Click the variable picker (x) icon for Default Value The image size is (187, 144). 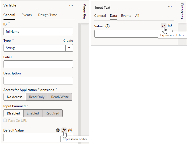(x=70, y=130)
